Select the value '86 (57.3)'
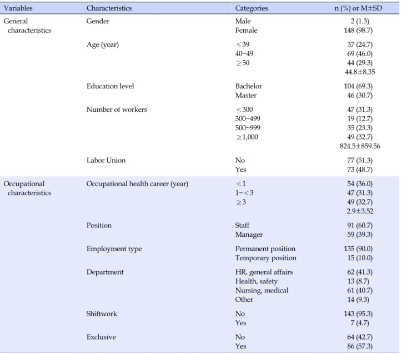 click(x=360, y=346)
